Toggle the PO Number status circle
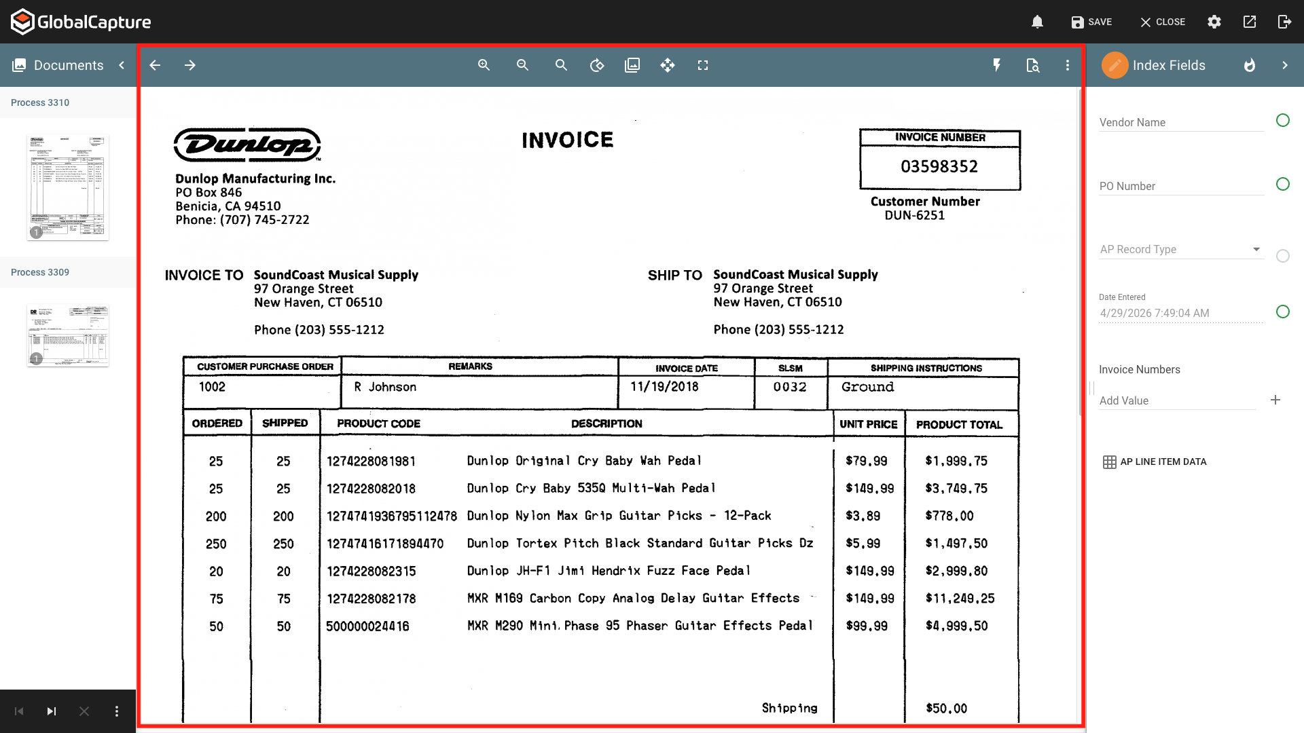 tap(1283, 185)
